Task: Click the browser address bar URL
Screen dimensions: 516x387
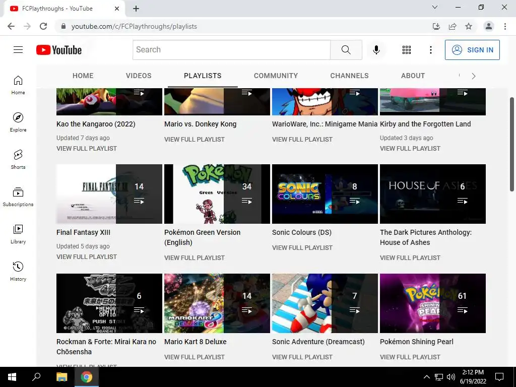Action: pos(134,26)
